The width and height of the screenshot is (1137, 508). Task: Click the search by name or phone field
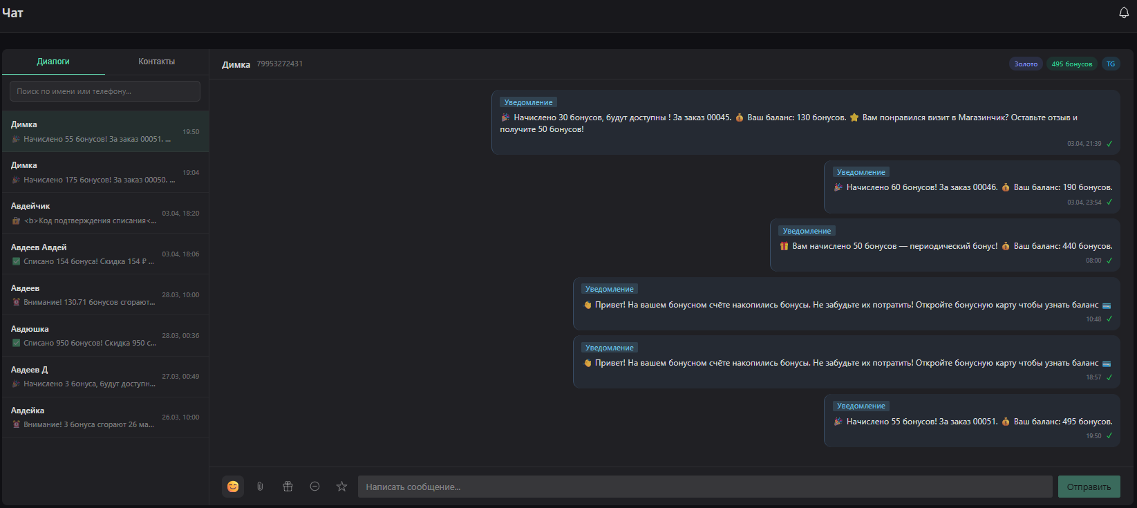pos(105,91)
